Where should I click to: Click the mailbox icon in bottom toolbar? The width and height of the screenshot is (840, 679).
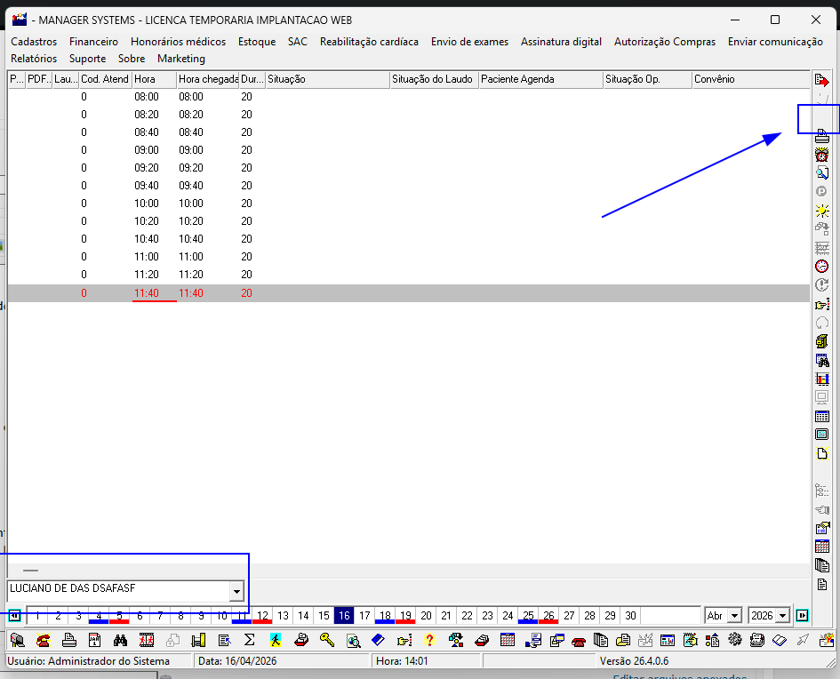coord(17,640)
